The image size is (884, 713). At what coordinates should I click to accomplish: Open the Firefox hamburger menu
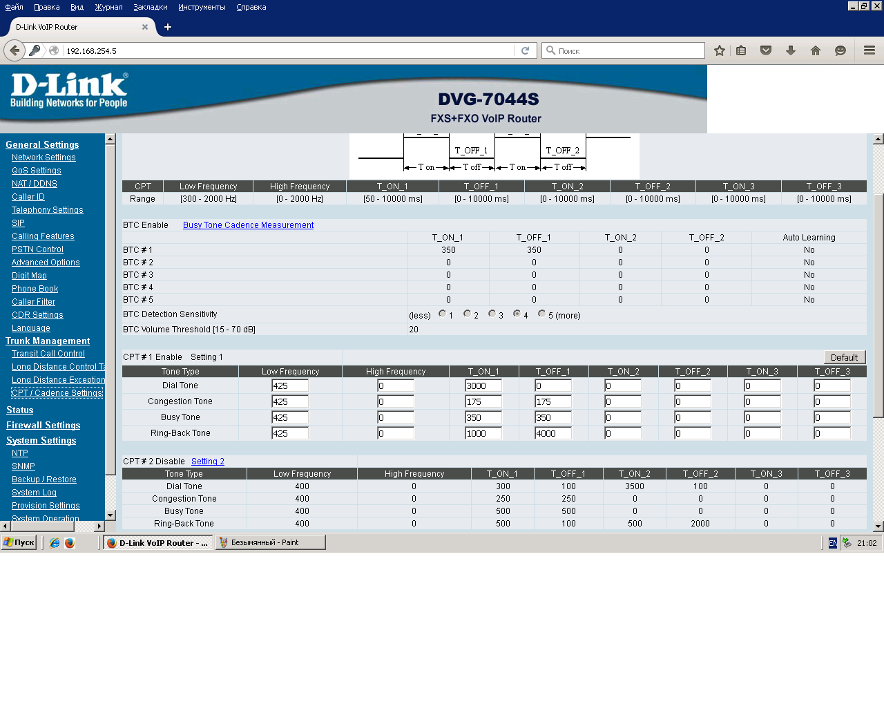(x=869, y=50)
